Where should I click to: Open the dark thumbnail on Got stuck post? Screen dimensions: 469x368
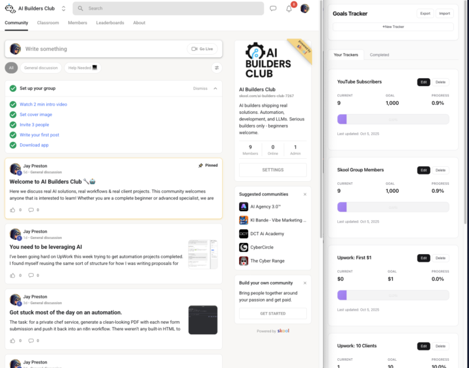coord(203,320)
